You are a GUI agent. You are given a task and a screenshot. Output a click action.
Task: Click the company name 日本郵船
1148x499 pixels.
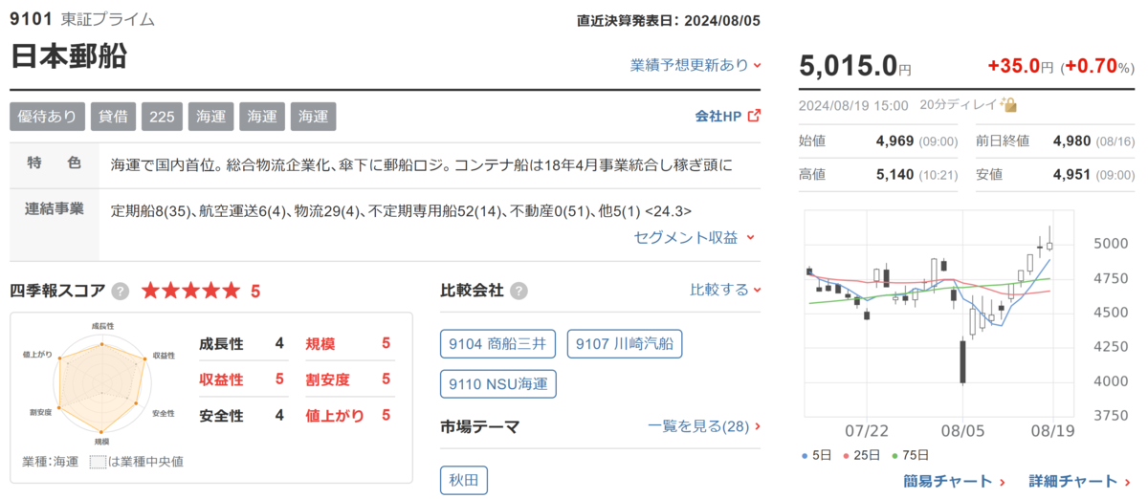pos(68,55)
